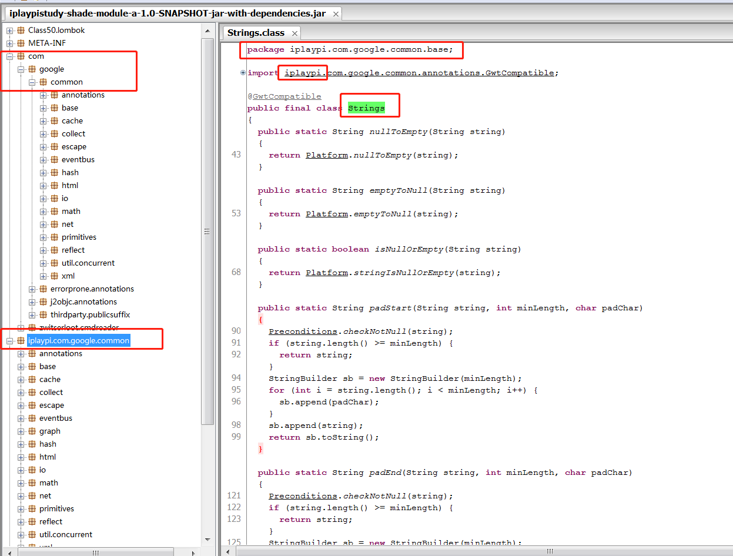Click the highlighted Strings class name

pyautogui.click(x=366, y=108)
